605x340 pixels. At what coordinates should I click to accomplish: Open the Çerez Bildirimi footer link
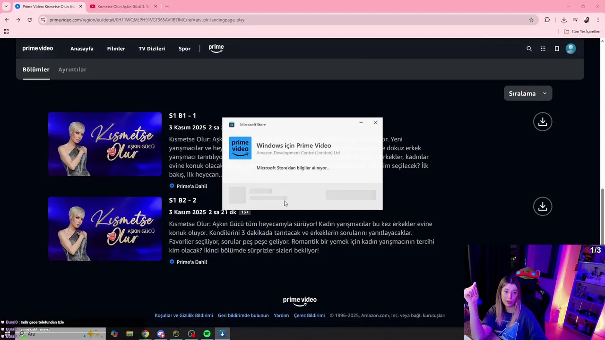pyautogui.click(x=309, y=315)
